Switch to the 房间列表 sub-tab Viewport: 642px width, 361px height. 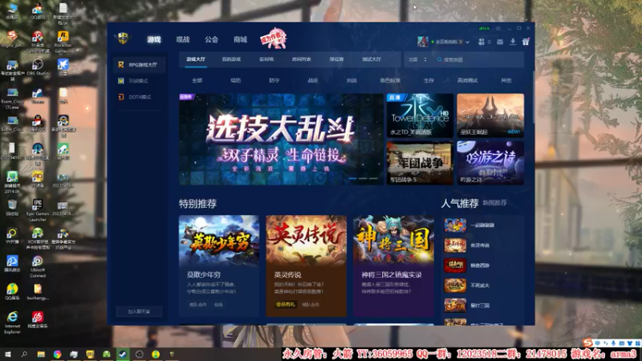[x=302, y=59]
